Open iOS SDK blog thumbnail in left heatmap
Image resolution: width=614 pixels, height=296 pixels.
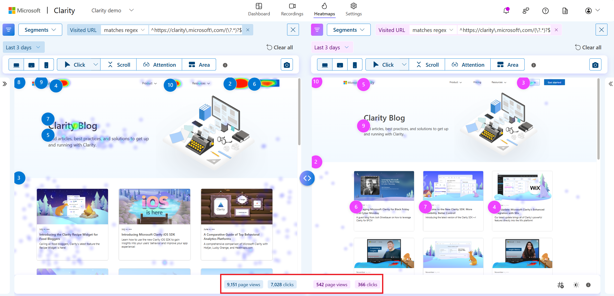[155, 206]
